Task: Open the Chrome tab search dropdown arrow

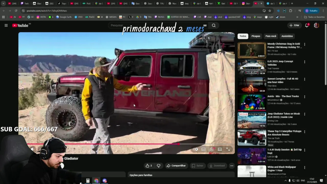Action: point(3,4)
